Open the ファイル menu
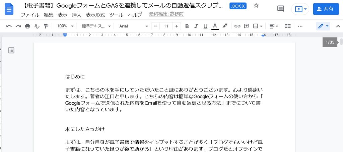Viewport: 343px width, 152px height. [30, 15]
